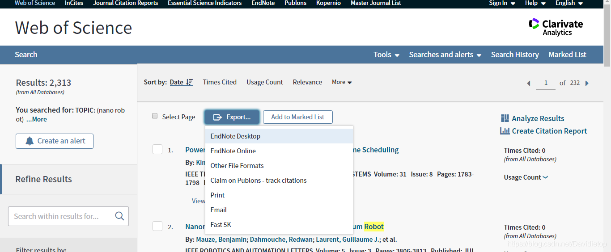Expand Searches and alerts menu
The width and height of the screenshot is (611, 252).
pyautogui.click(x=445, y=55)
